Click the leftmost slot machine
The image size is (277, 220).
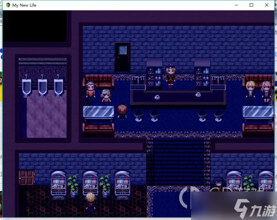point(58,184)
